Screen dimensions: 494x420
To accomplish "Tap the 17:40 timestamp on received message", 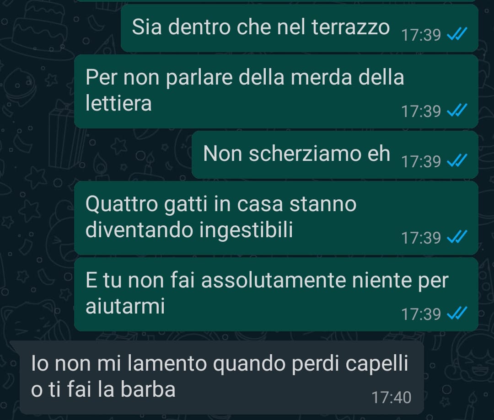I will coord(391,397).
